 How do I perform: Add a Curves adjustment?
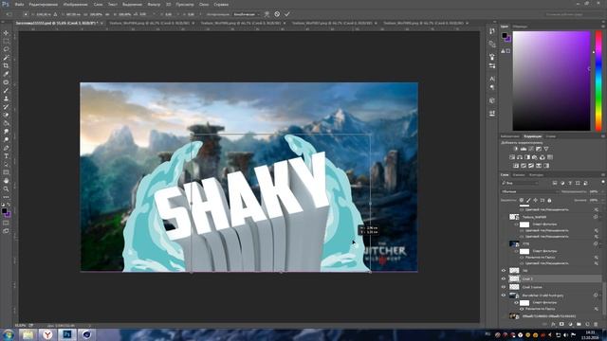(531, 149)
